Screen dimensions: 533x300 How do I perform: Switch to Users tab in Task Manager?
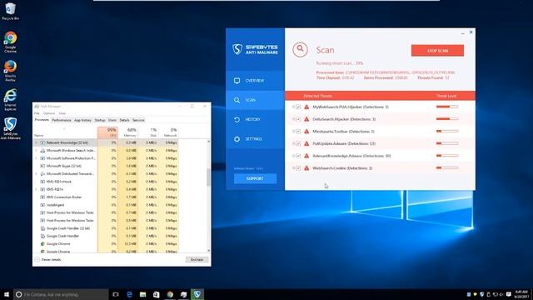(x=112, y=120)
